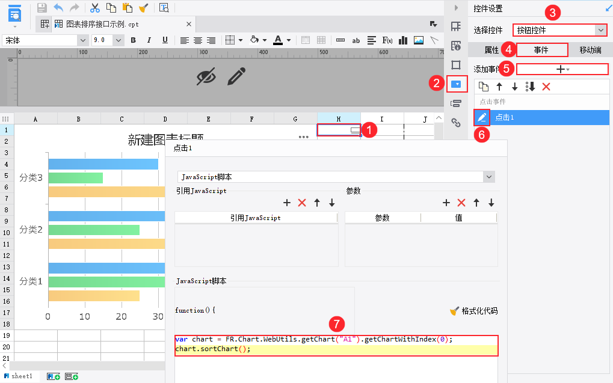613x383 pixels.
Task: Click column header H
Action: (339, 119)
